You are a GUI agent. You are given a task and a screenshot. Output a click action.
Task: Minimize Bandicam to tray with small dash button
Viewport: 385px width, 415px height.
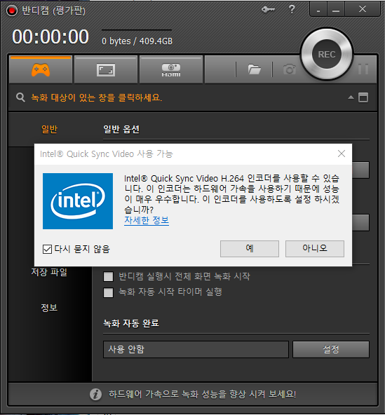pos(318,10)
